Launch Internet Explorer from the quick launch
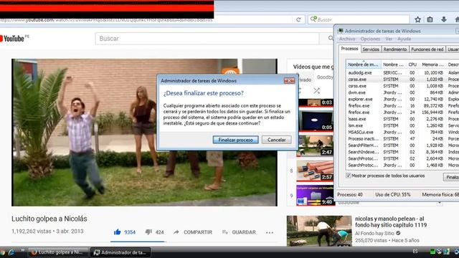Image resolution: width=459 pixels, height=258 pixels. [11, 252]
